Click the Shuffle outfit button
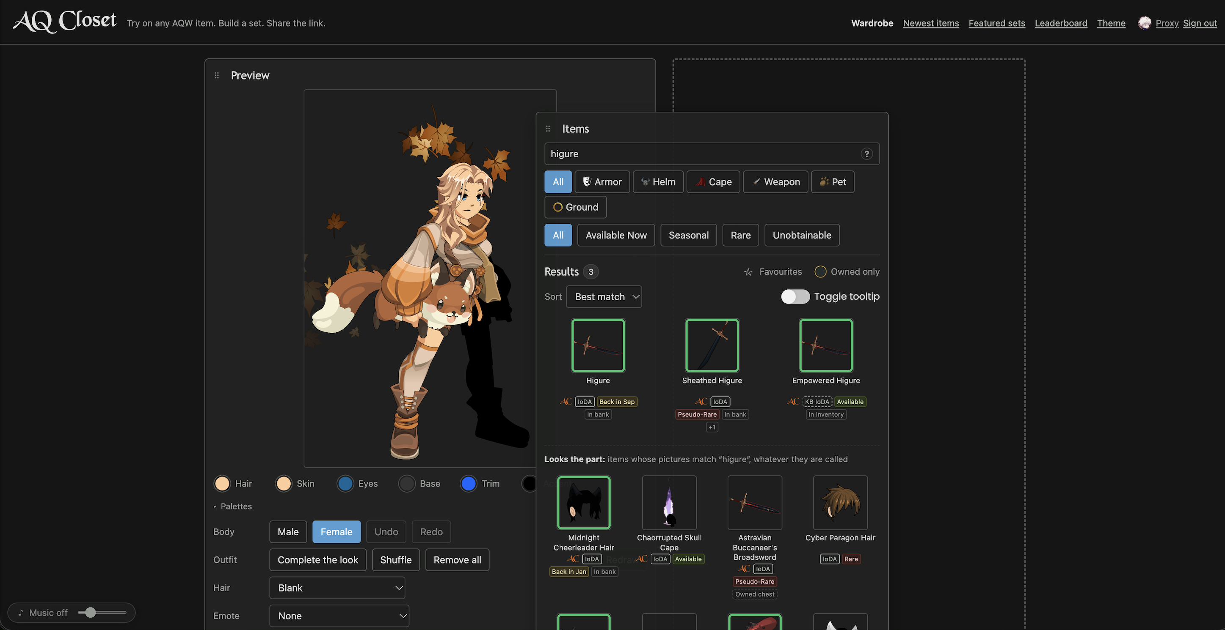Image resolution: width=1225 pixels, height=630 pixels. [x=396, y=560]
